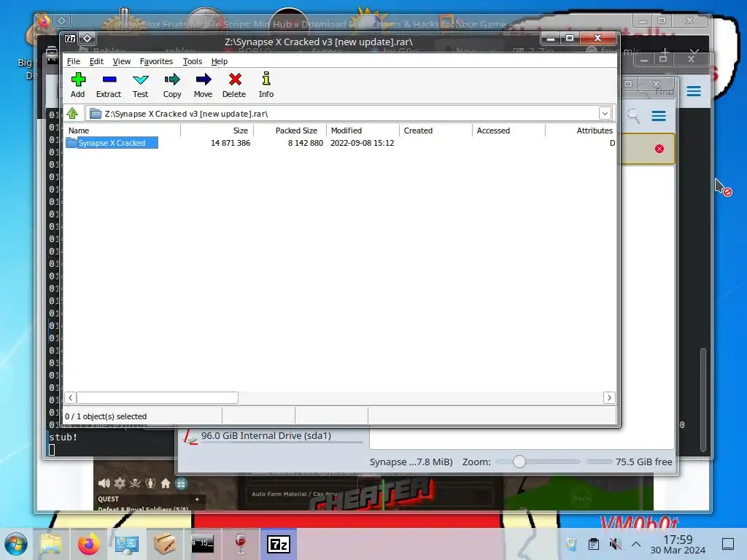The width and height of the screenshot is (747, 560).
Task: Sort by the Accessed column header
Action: [508, 131]
